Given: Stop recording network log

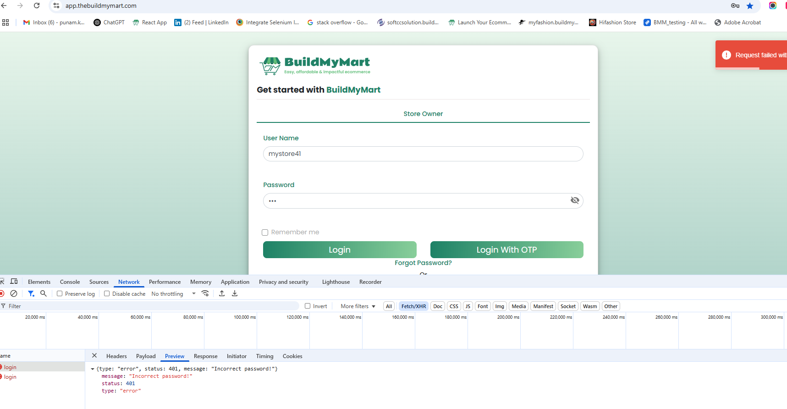Looking at the screenshot, I should click(x=2, y=293).
